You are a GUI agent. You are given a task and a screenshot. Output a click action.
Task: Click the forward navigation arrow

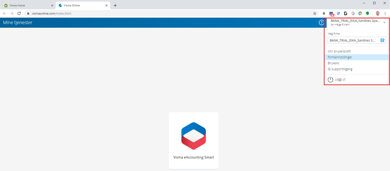(x=12, y=13)
